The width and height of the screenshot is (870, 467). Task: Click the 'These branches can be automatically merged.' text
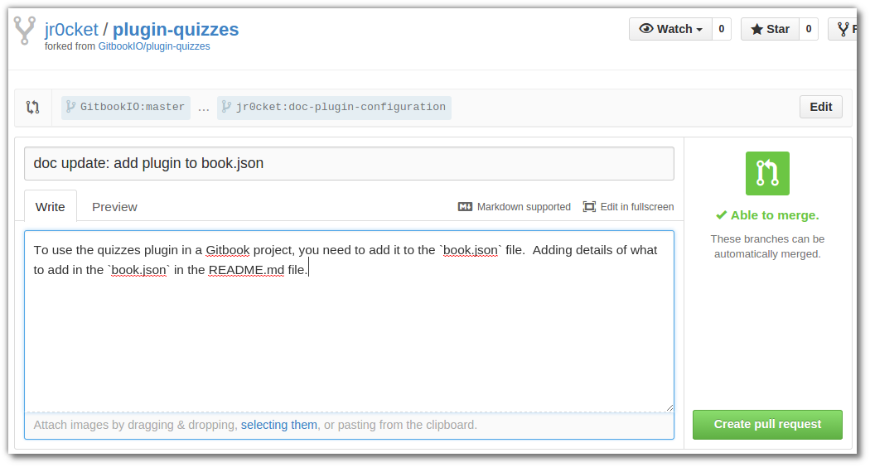(x=767, y=246)
